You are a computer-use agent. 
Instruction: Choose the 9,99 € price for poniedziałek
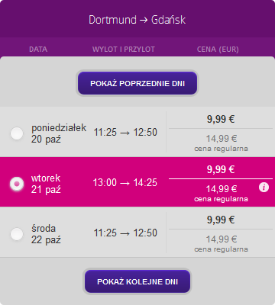tap(221, 119)
